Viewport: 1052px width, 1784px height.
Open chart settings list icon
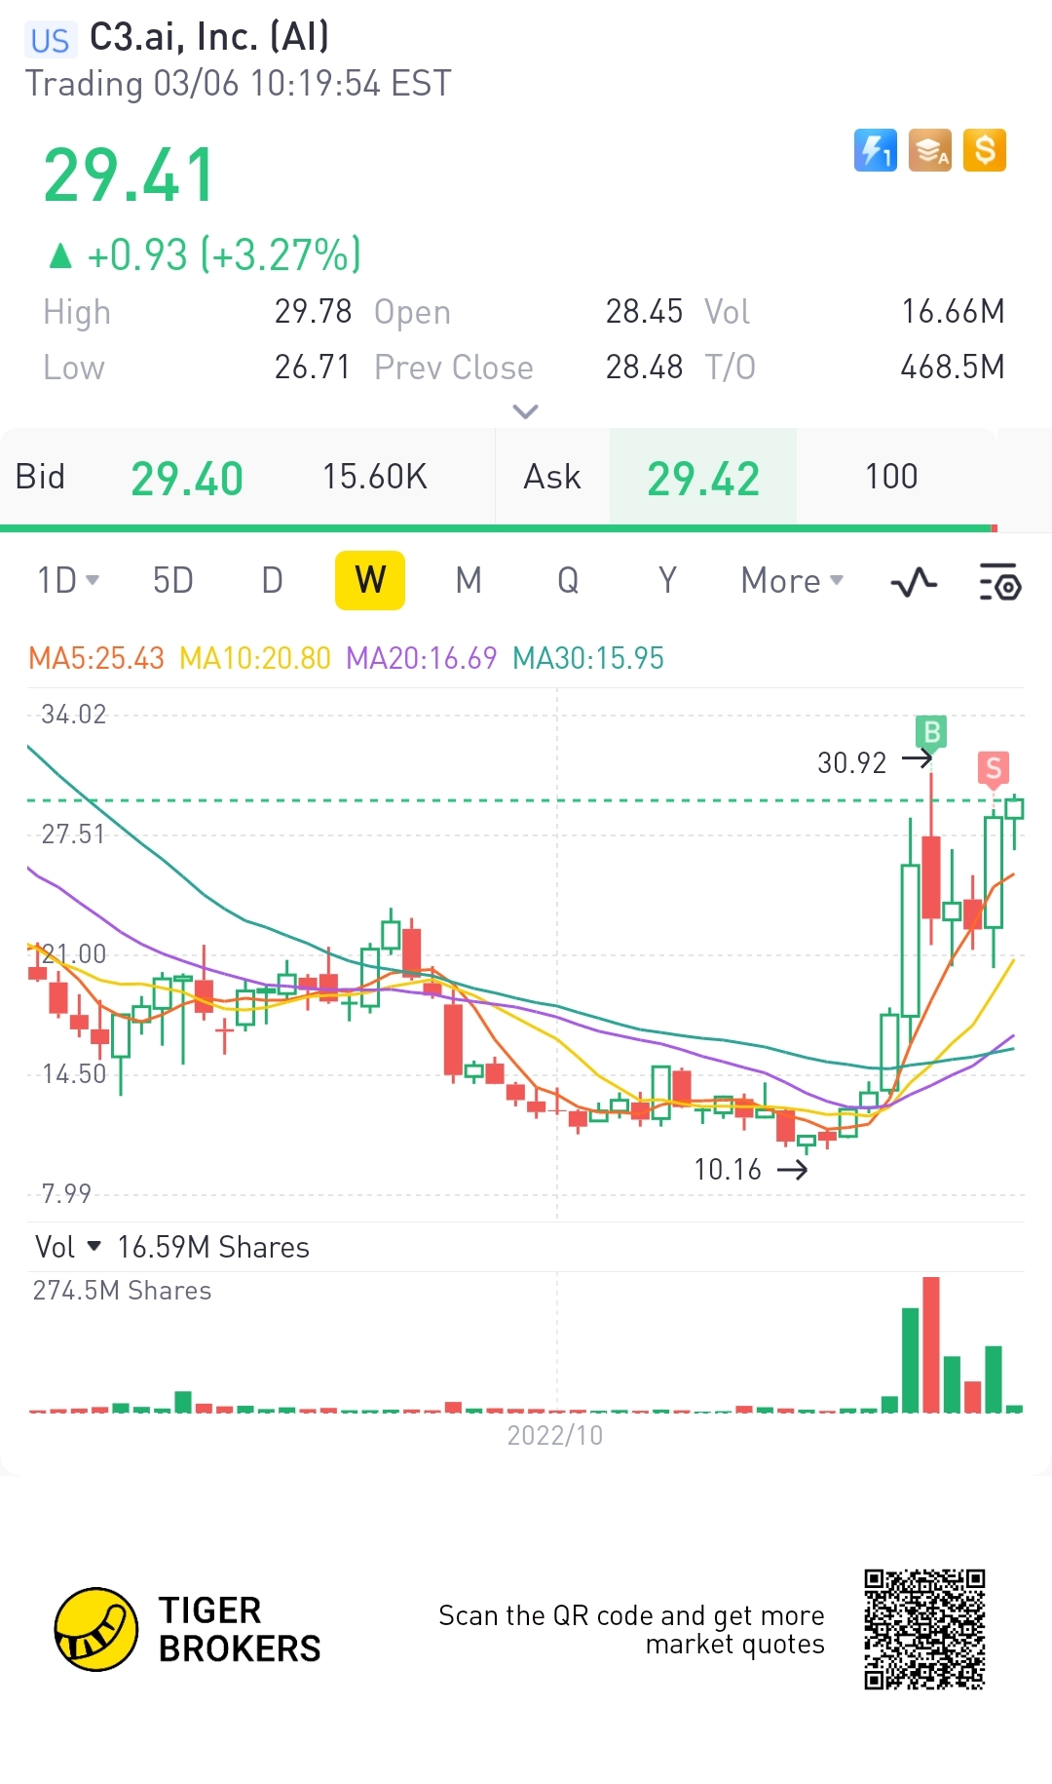(x=999, y=581)
